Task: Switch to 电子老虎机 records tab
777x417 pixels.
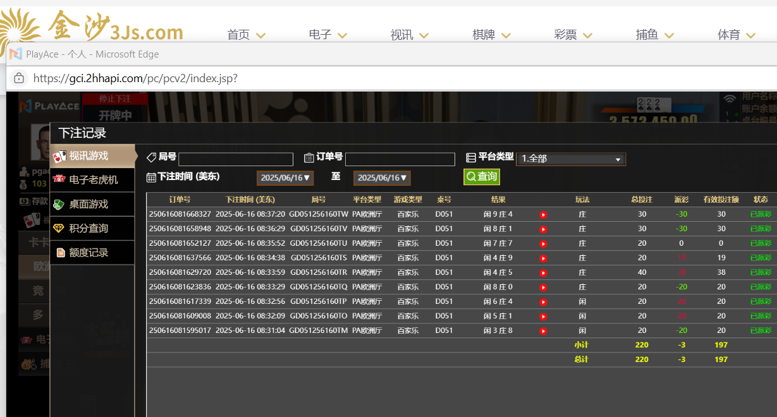Action: pos(93,180)
